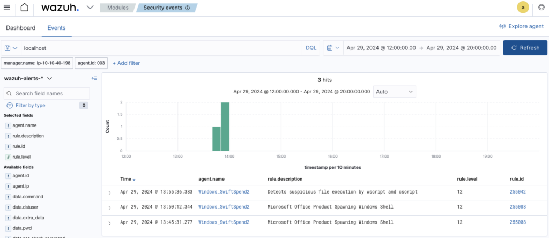Show the Security events info icon
This screenshot has width=549, height=238.
pyautogui.click(x=187, y=8)
